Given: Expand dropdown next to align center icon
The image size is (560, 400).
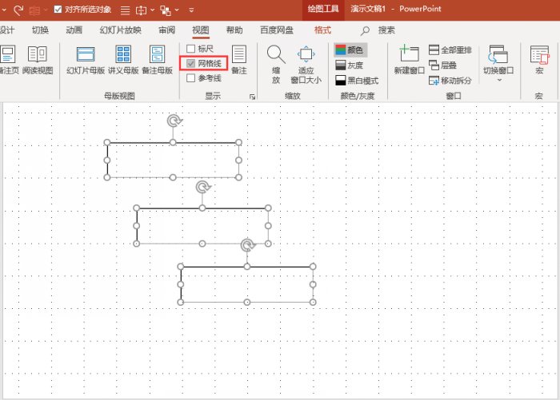Looking at the screenshot, I should [153, 10].
